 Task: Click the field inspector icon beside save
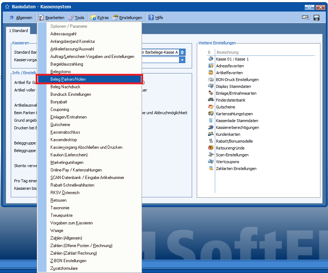(x=306, y=18)
